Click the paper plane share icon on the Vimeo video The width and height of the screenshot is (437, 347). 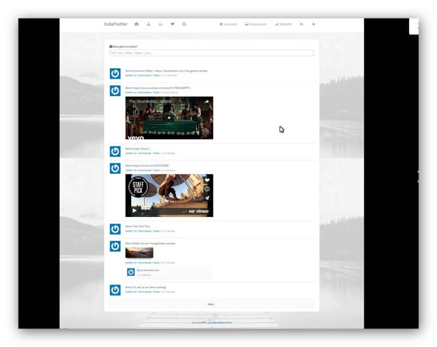point(207,198)
